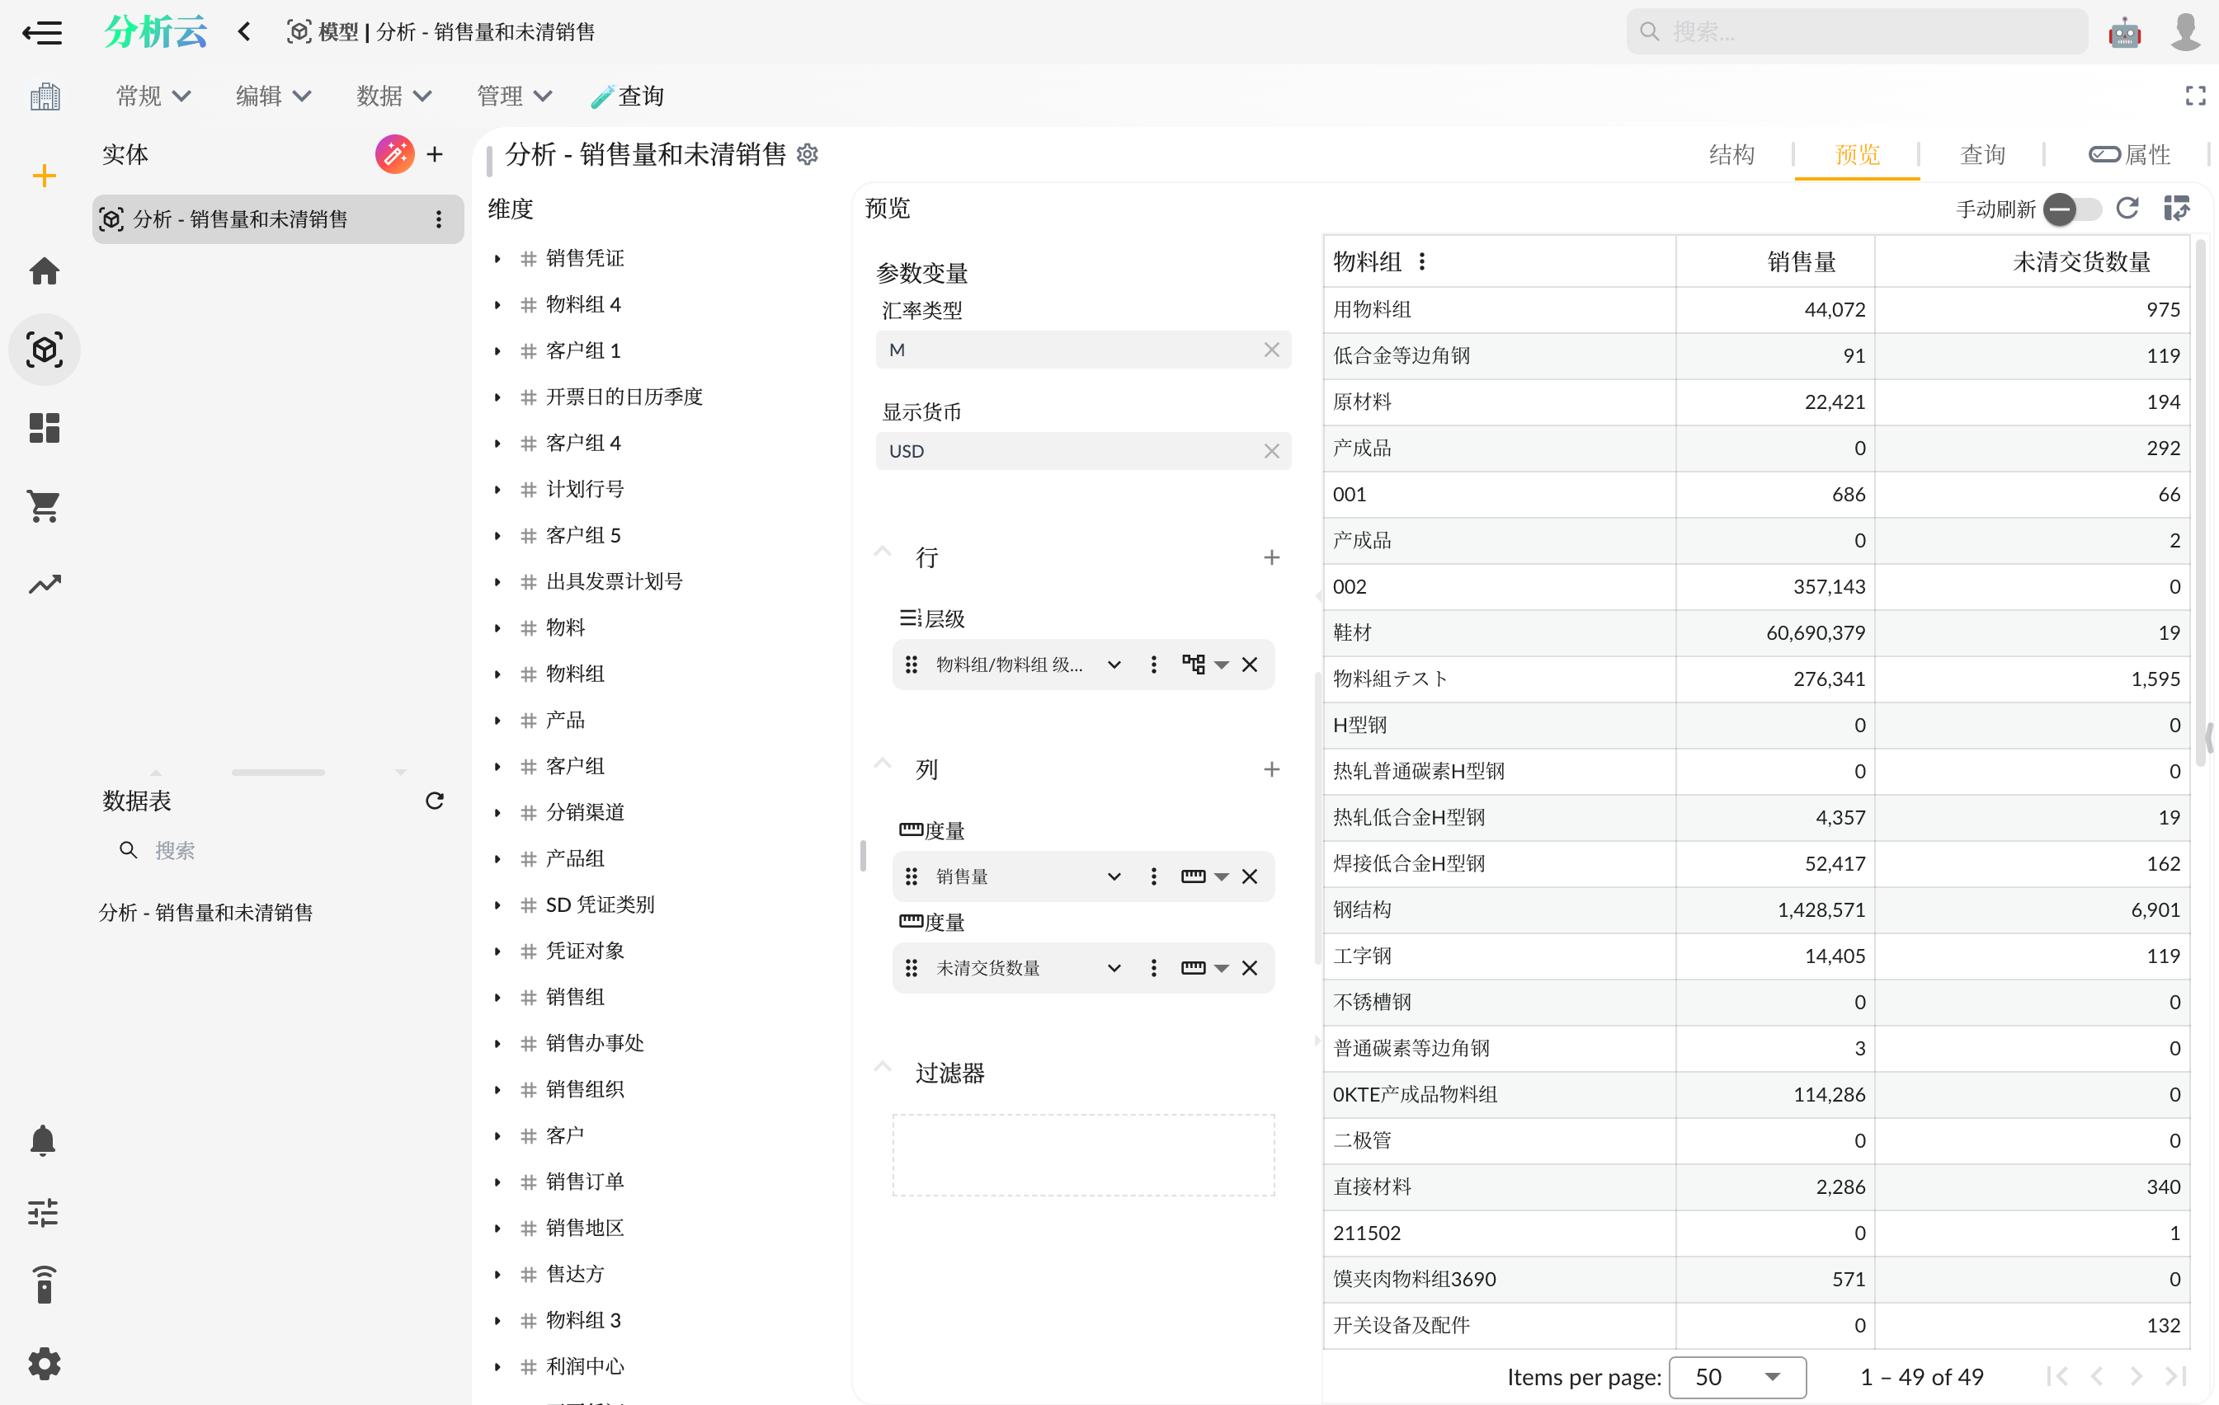Screen dimensions: 2219x1405
Task: Open model settings gear next to the analysis title
Action: coord(808,154)
